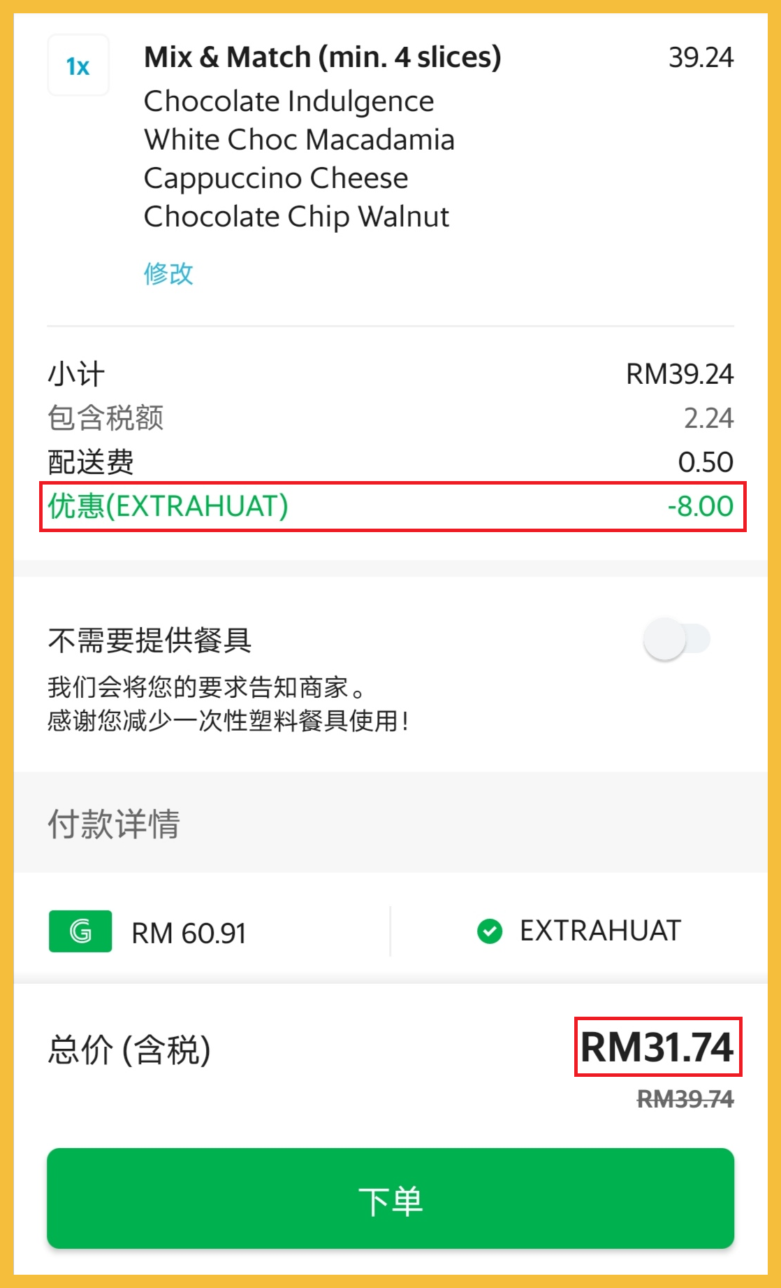Open the EXTRAHUAT promo code selector
The width and height of the screenshot is (781, 1288).
pyautogui.click(x=599, y=931)
